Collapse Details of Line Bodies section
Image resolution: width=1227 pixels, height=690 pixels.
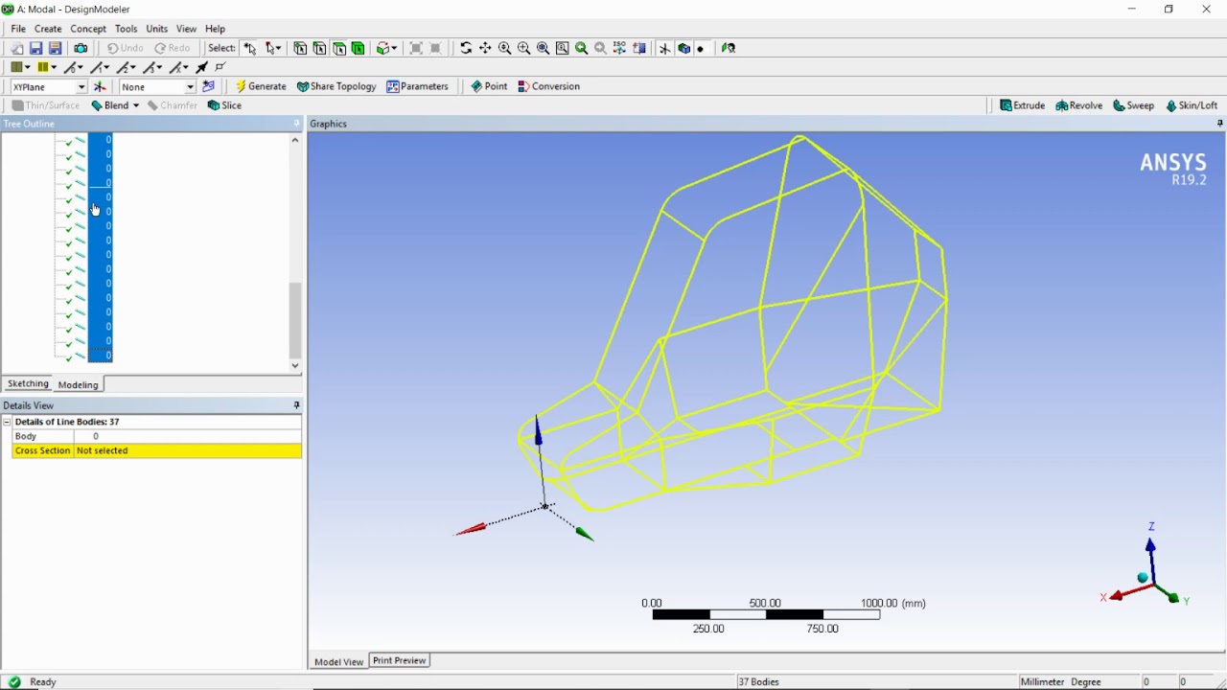pyautogui.click(x=7, y=422)
